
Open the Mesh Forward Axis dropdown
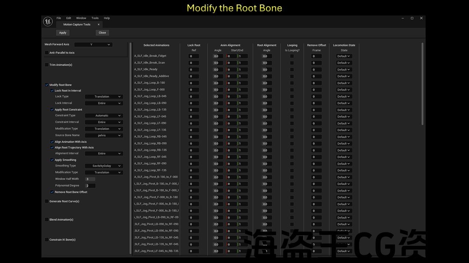coord(93,45)
